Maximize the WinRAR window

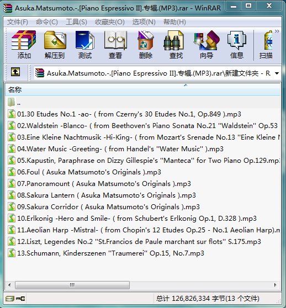click(248, 6)
